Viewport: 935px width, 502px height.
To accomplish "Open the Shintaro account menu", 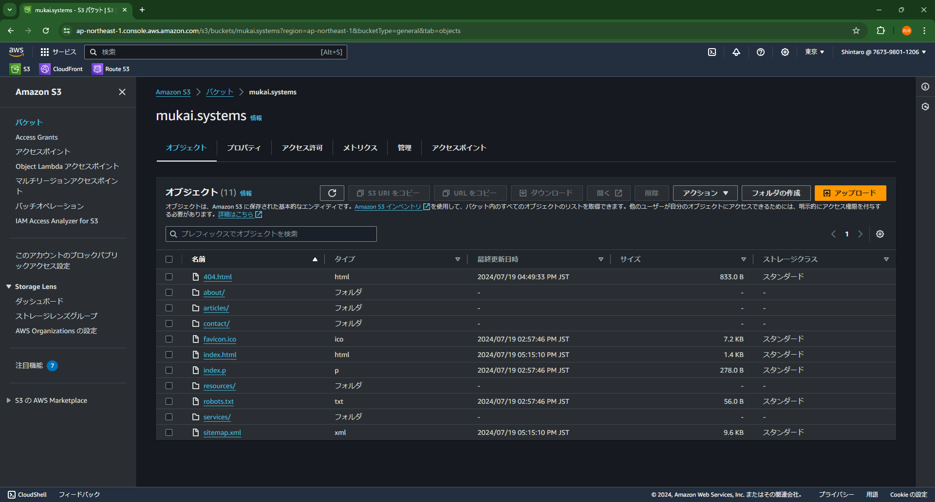I will (x=883, y=52).
